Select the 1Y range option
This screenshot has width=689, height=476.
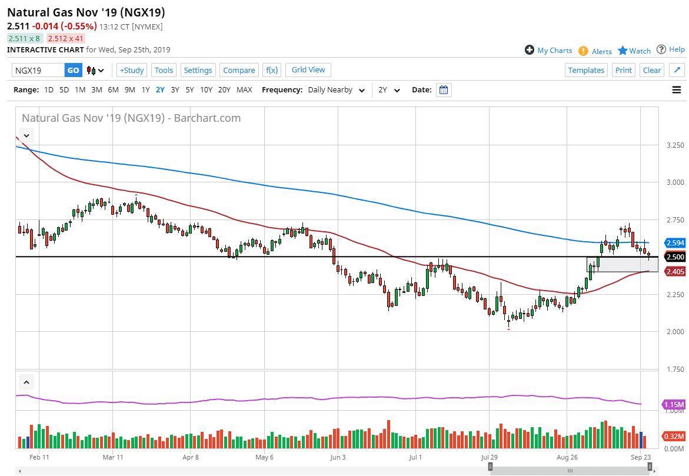145,90
